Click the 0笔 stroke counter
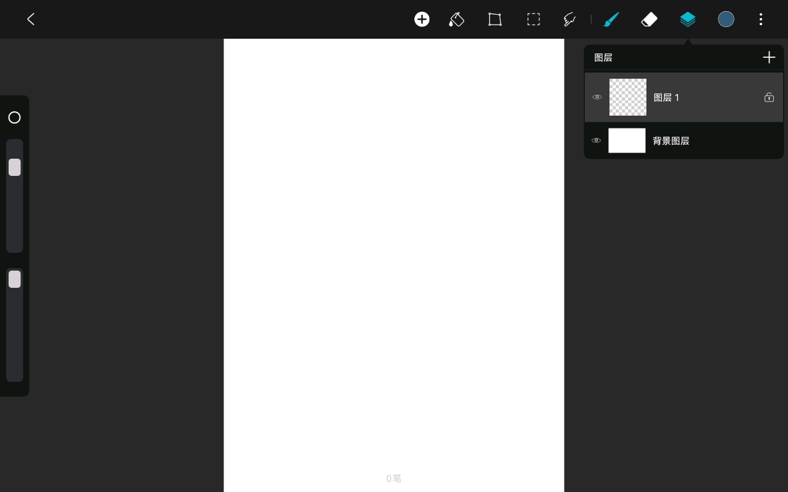 coord(394,478)
